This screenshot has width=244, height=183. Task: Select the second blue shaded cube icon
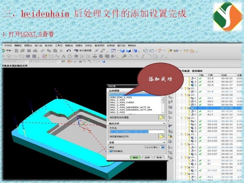pos(129,51)
